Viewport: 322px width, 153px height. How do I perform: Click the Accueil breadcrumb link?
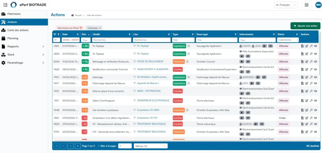pos(78,15)
